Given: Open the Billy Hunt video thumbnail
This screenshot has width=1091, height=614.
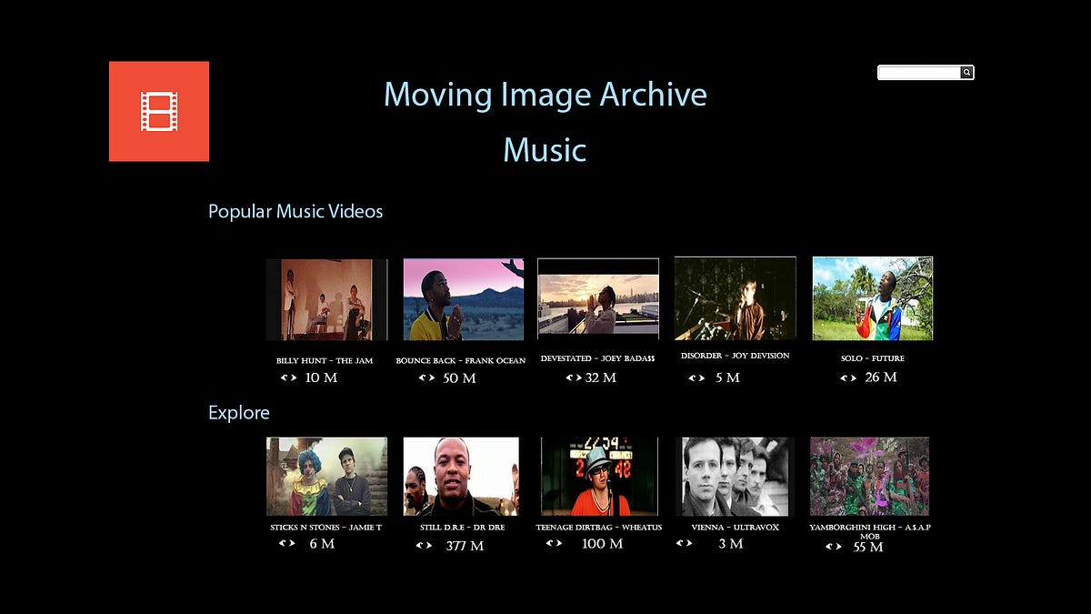Looking at the screenshot, I should coord(327,299).
